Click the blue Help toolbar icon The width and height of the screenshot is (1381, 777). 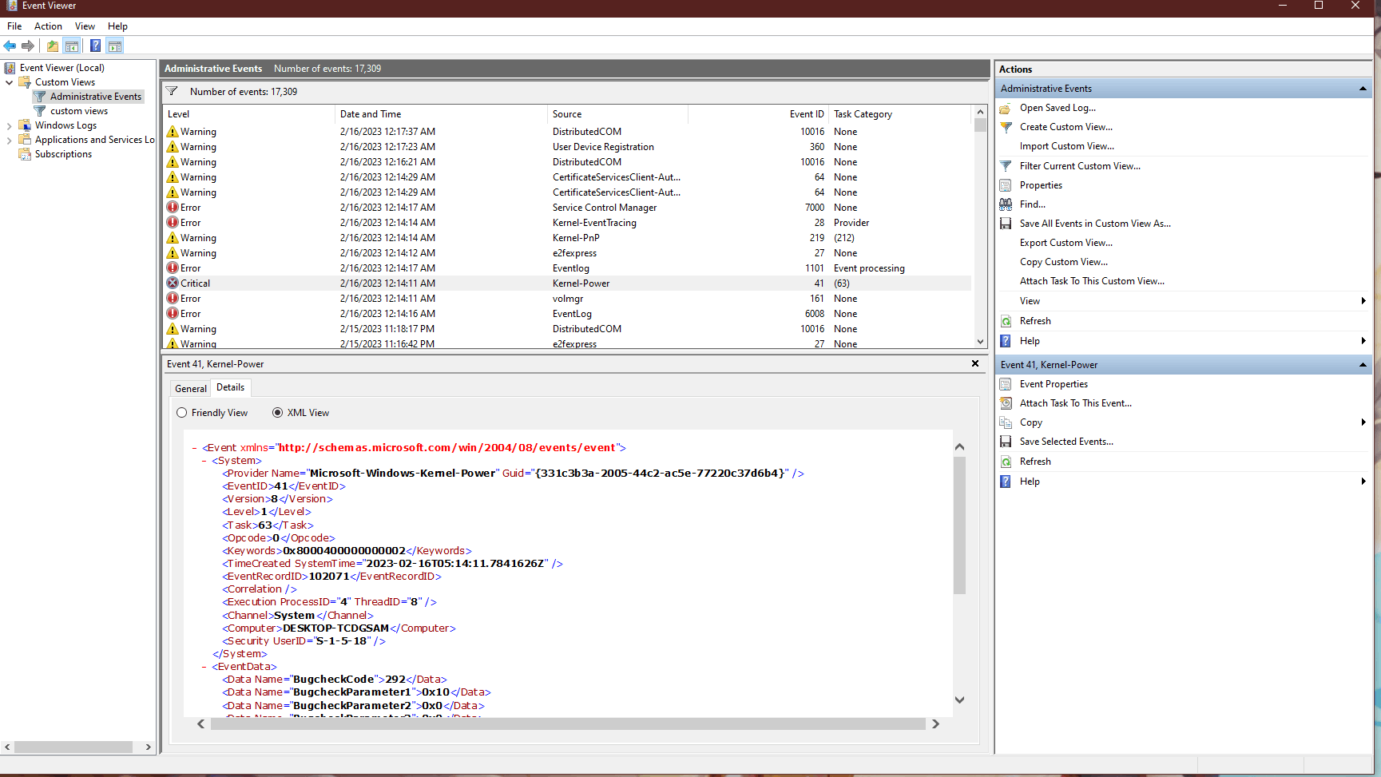tap(95, 46)
